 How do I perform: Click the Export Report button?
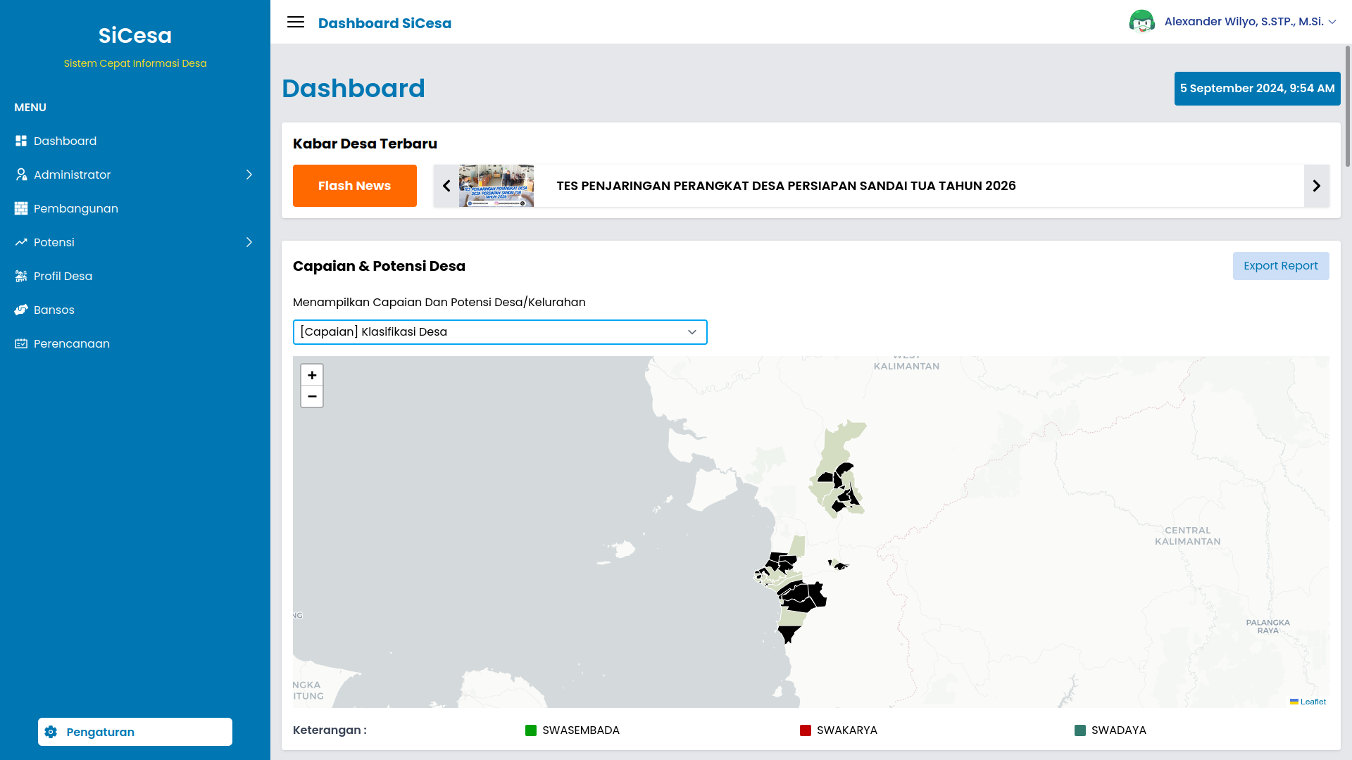point(1280,266)
